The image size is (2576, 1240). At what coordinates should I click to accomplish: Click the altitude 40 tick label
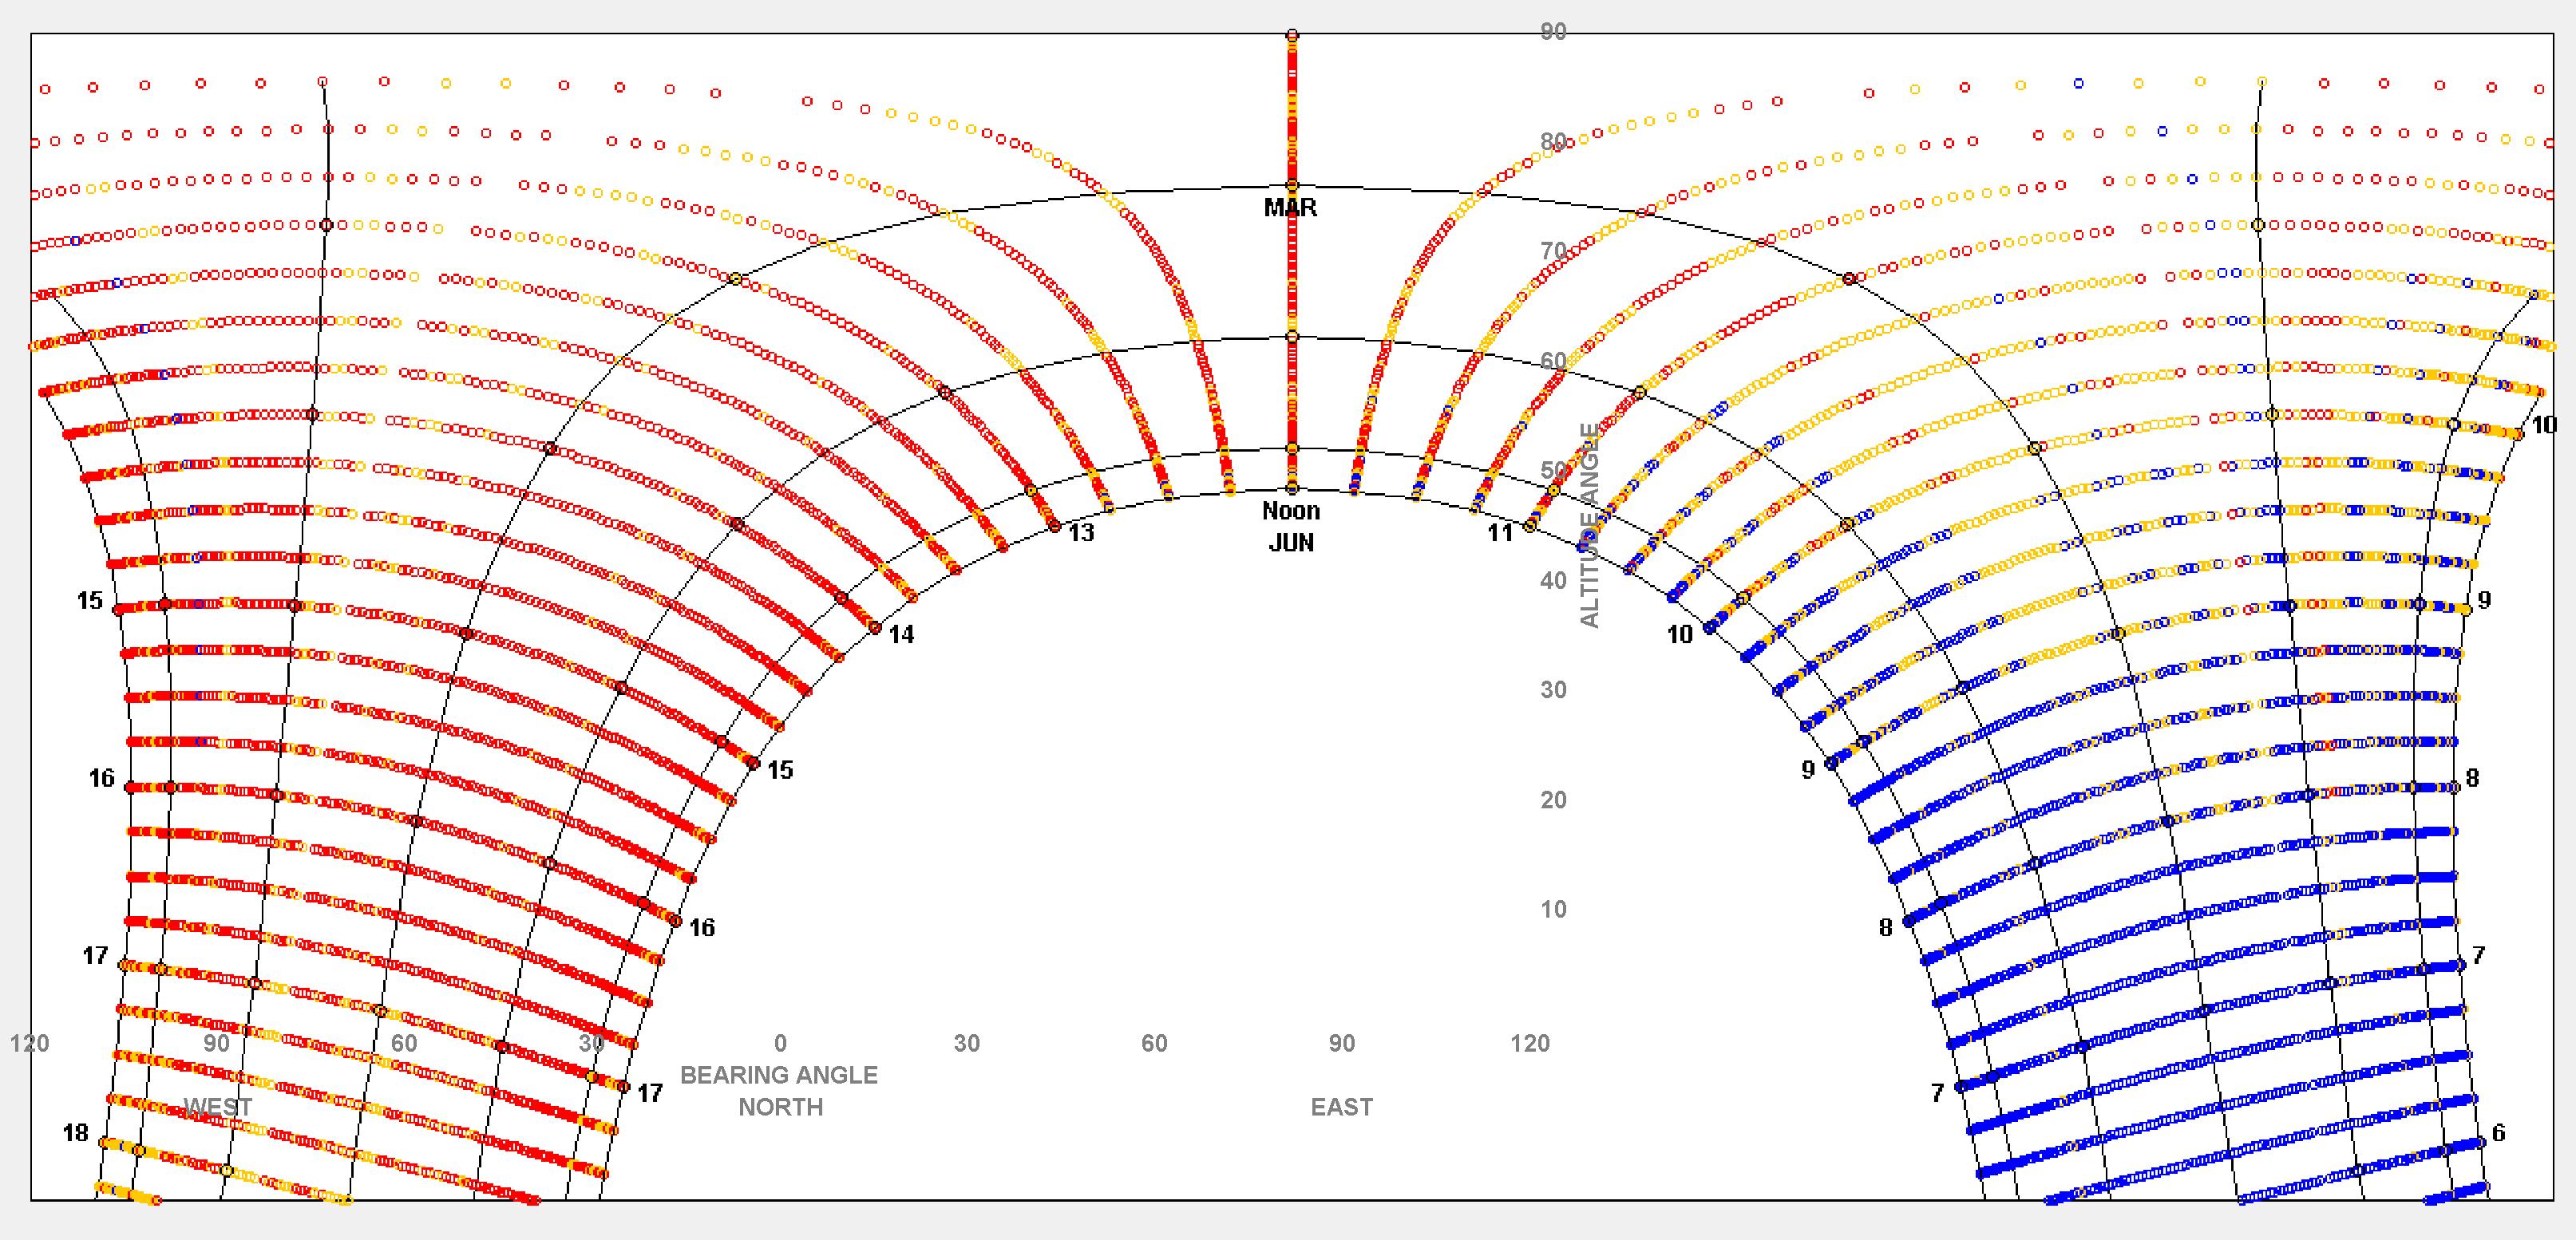pyautogui.click(x=1553, y=581)
